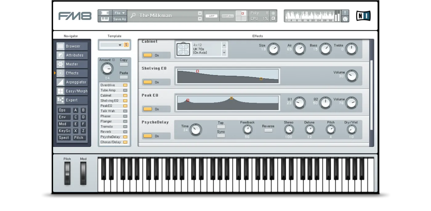
Task: Click the round indicator next to Poly
Action: pyautogui.click(x=273, y=13)
